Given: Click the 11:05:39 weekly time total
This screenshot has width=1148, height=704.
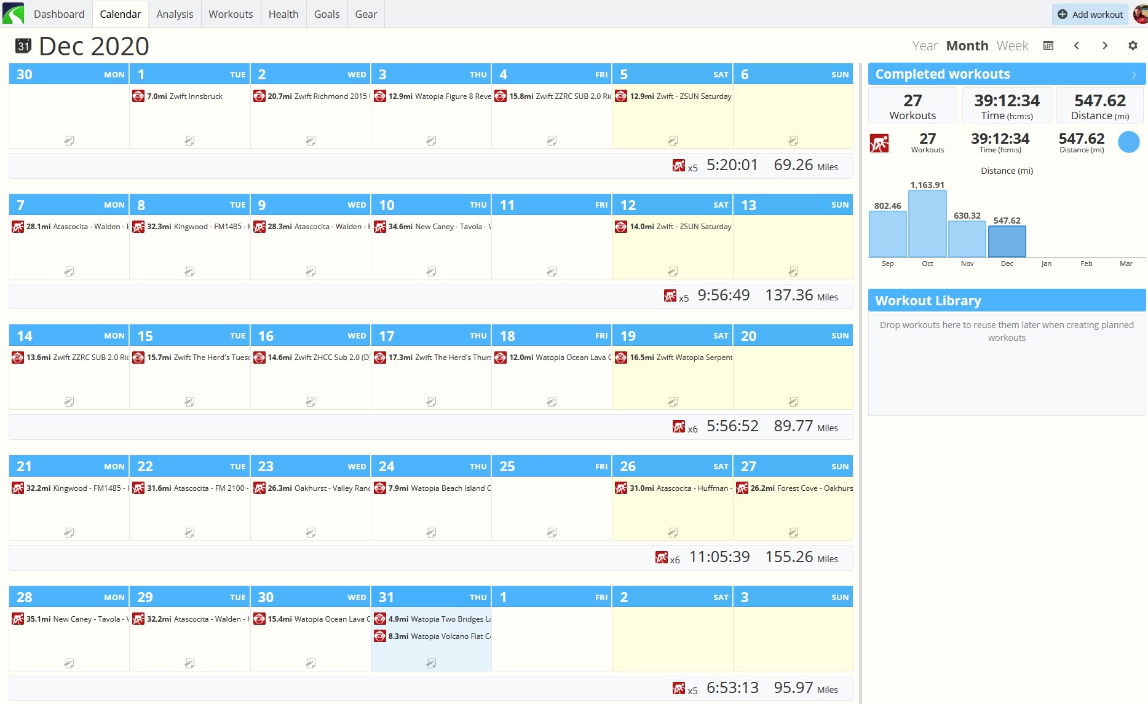Looking at the screenshot, I should pos(719,557).
